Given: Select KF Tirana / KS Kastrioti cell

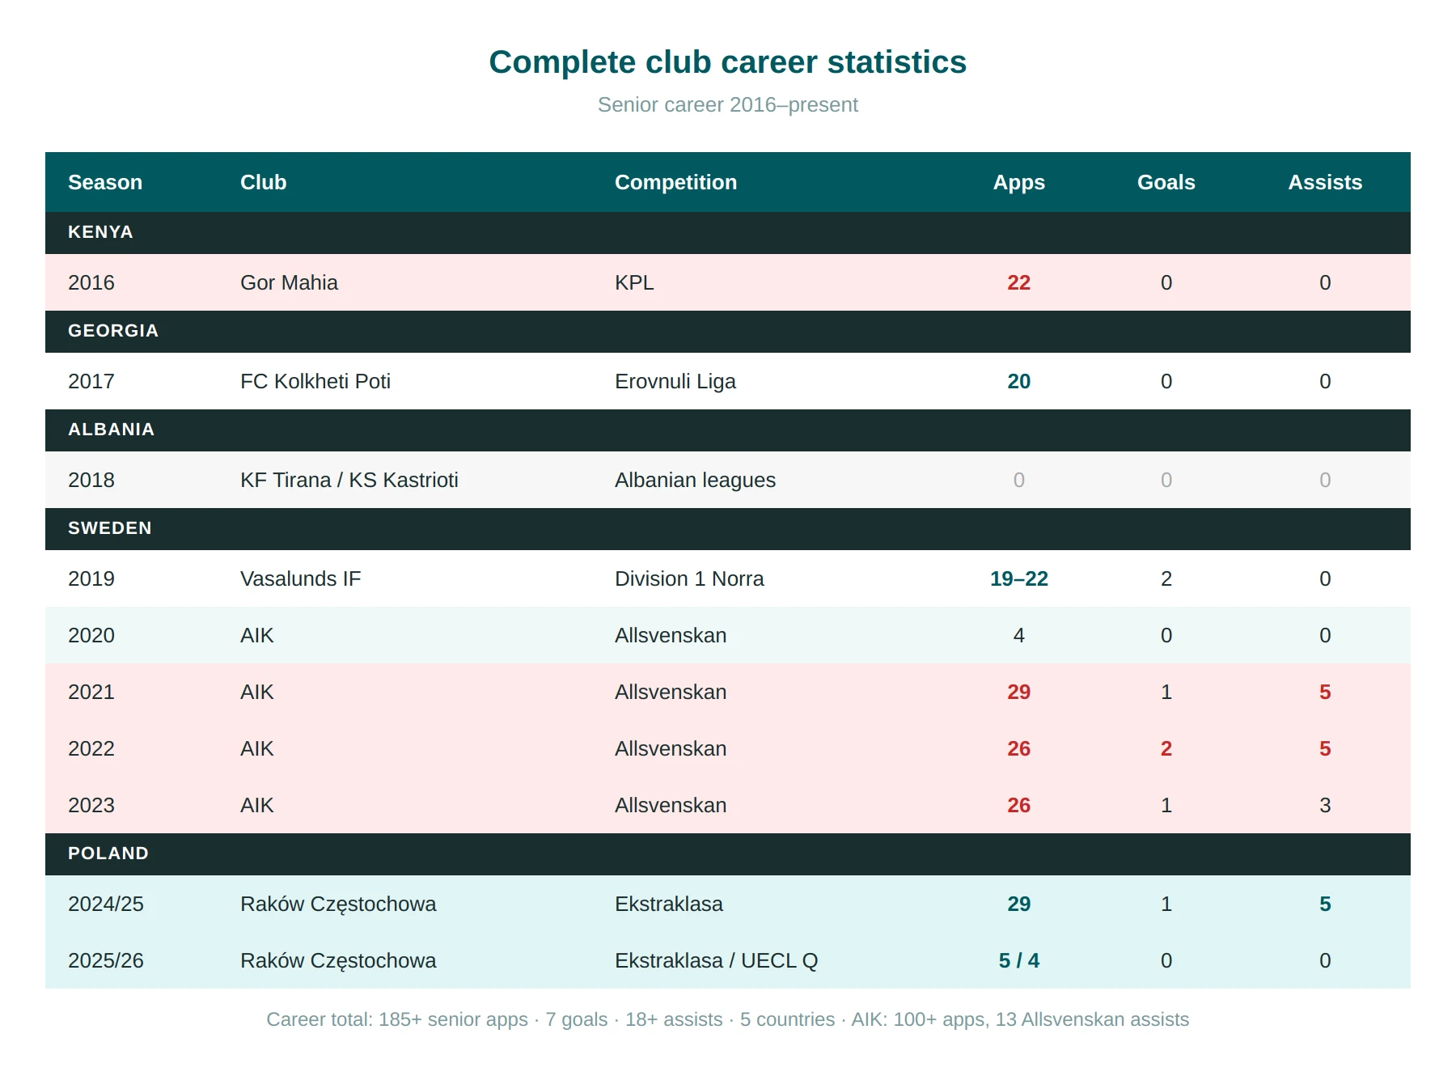Looking at the screenshot, I should tap(349, 481).
